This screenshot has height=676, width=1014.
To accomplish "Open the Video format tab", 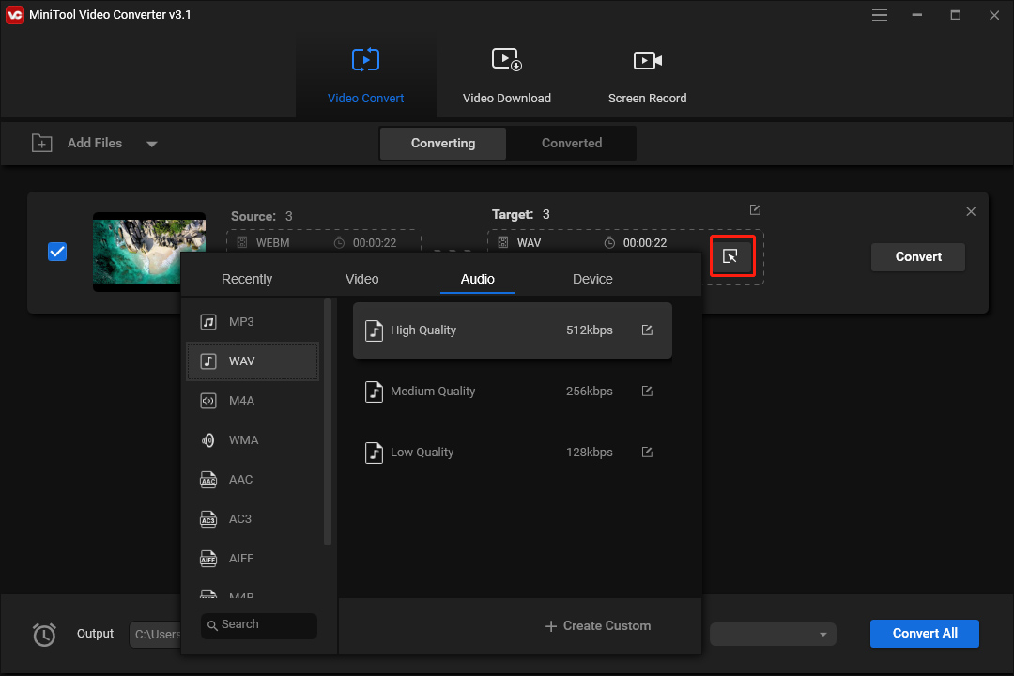I will point(362,279).
